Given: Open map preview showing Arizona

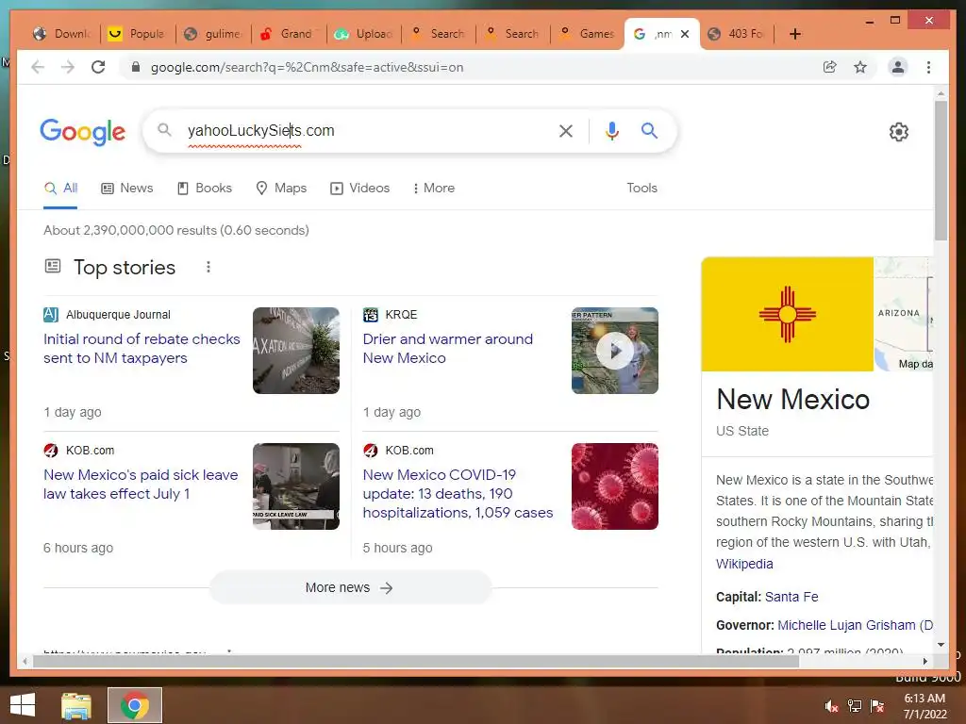Looking at the screenshot, I should point(904,314).
